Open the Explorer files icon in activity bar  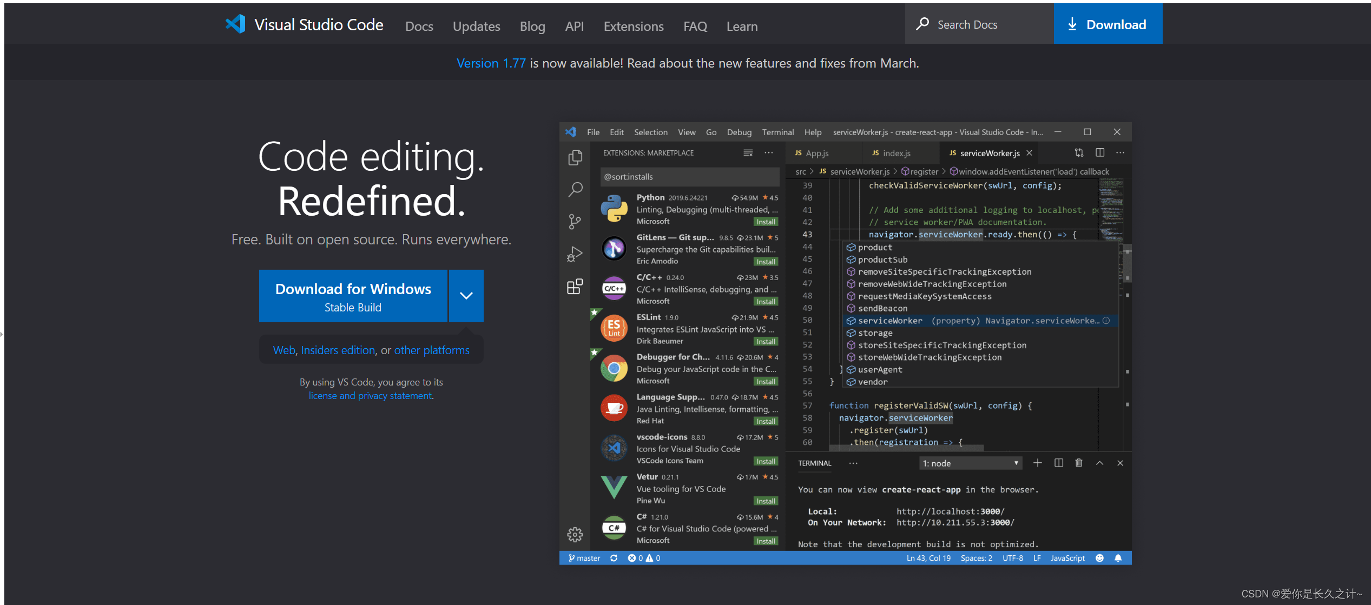[x=575, y=157]
